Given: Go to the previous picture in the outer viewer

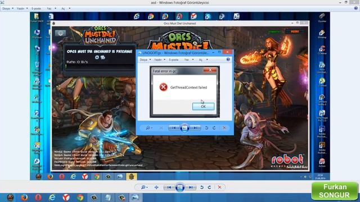Looking at the screenshot, I should point(169,187).
